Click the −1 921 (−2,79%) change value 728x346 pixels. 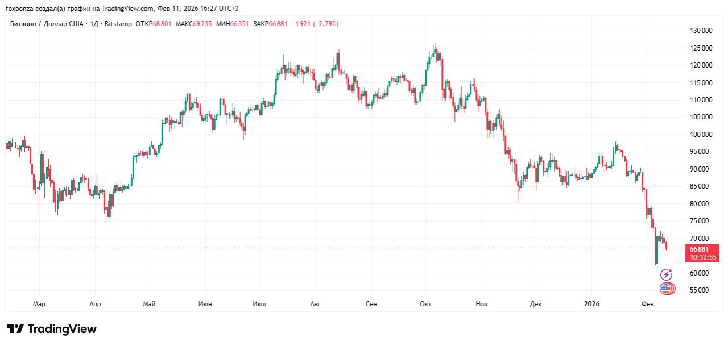(x=315, y=24)
